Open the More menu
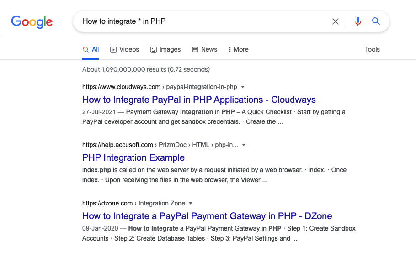The image size is (416, 257). point(238,50)
